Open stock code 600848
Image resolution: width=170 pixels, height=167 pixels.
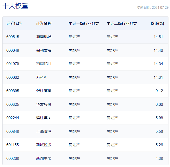(13, 131)
